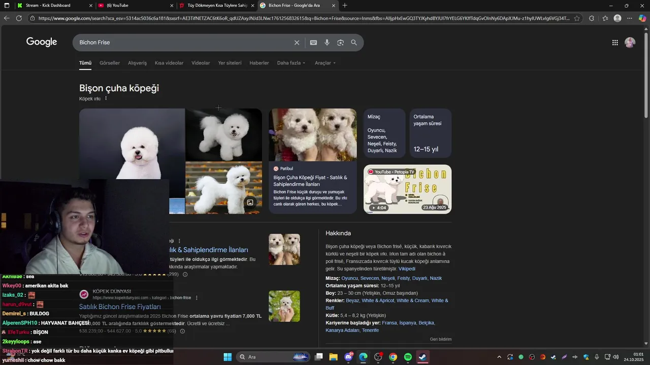Open more options next to Köpek ırkı

(x=106, y=98)
